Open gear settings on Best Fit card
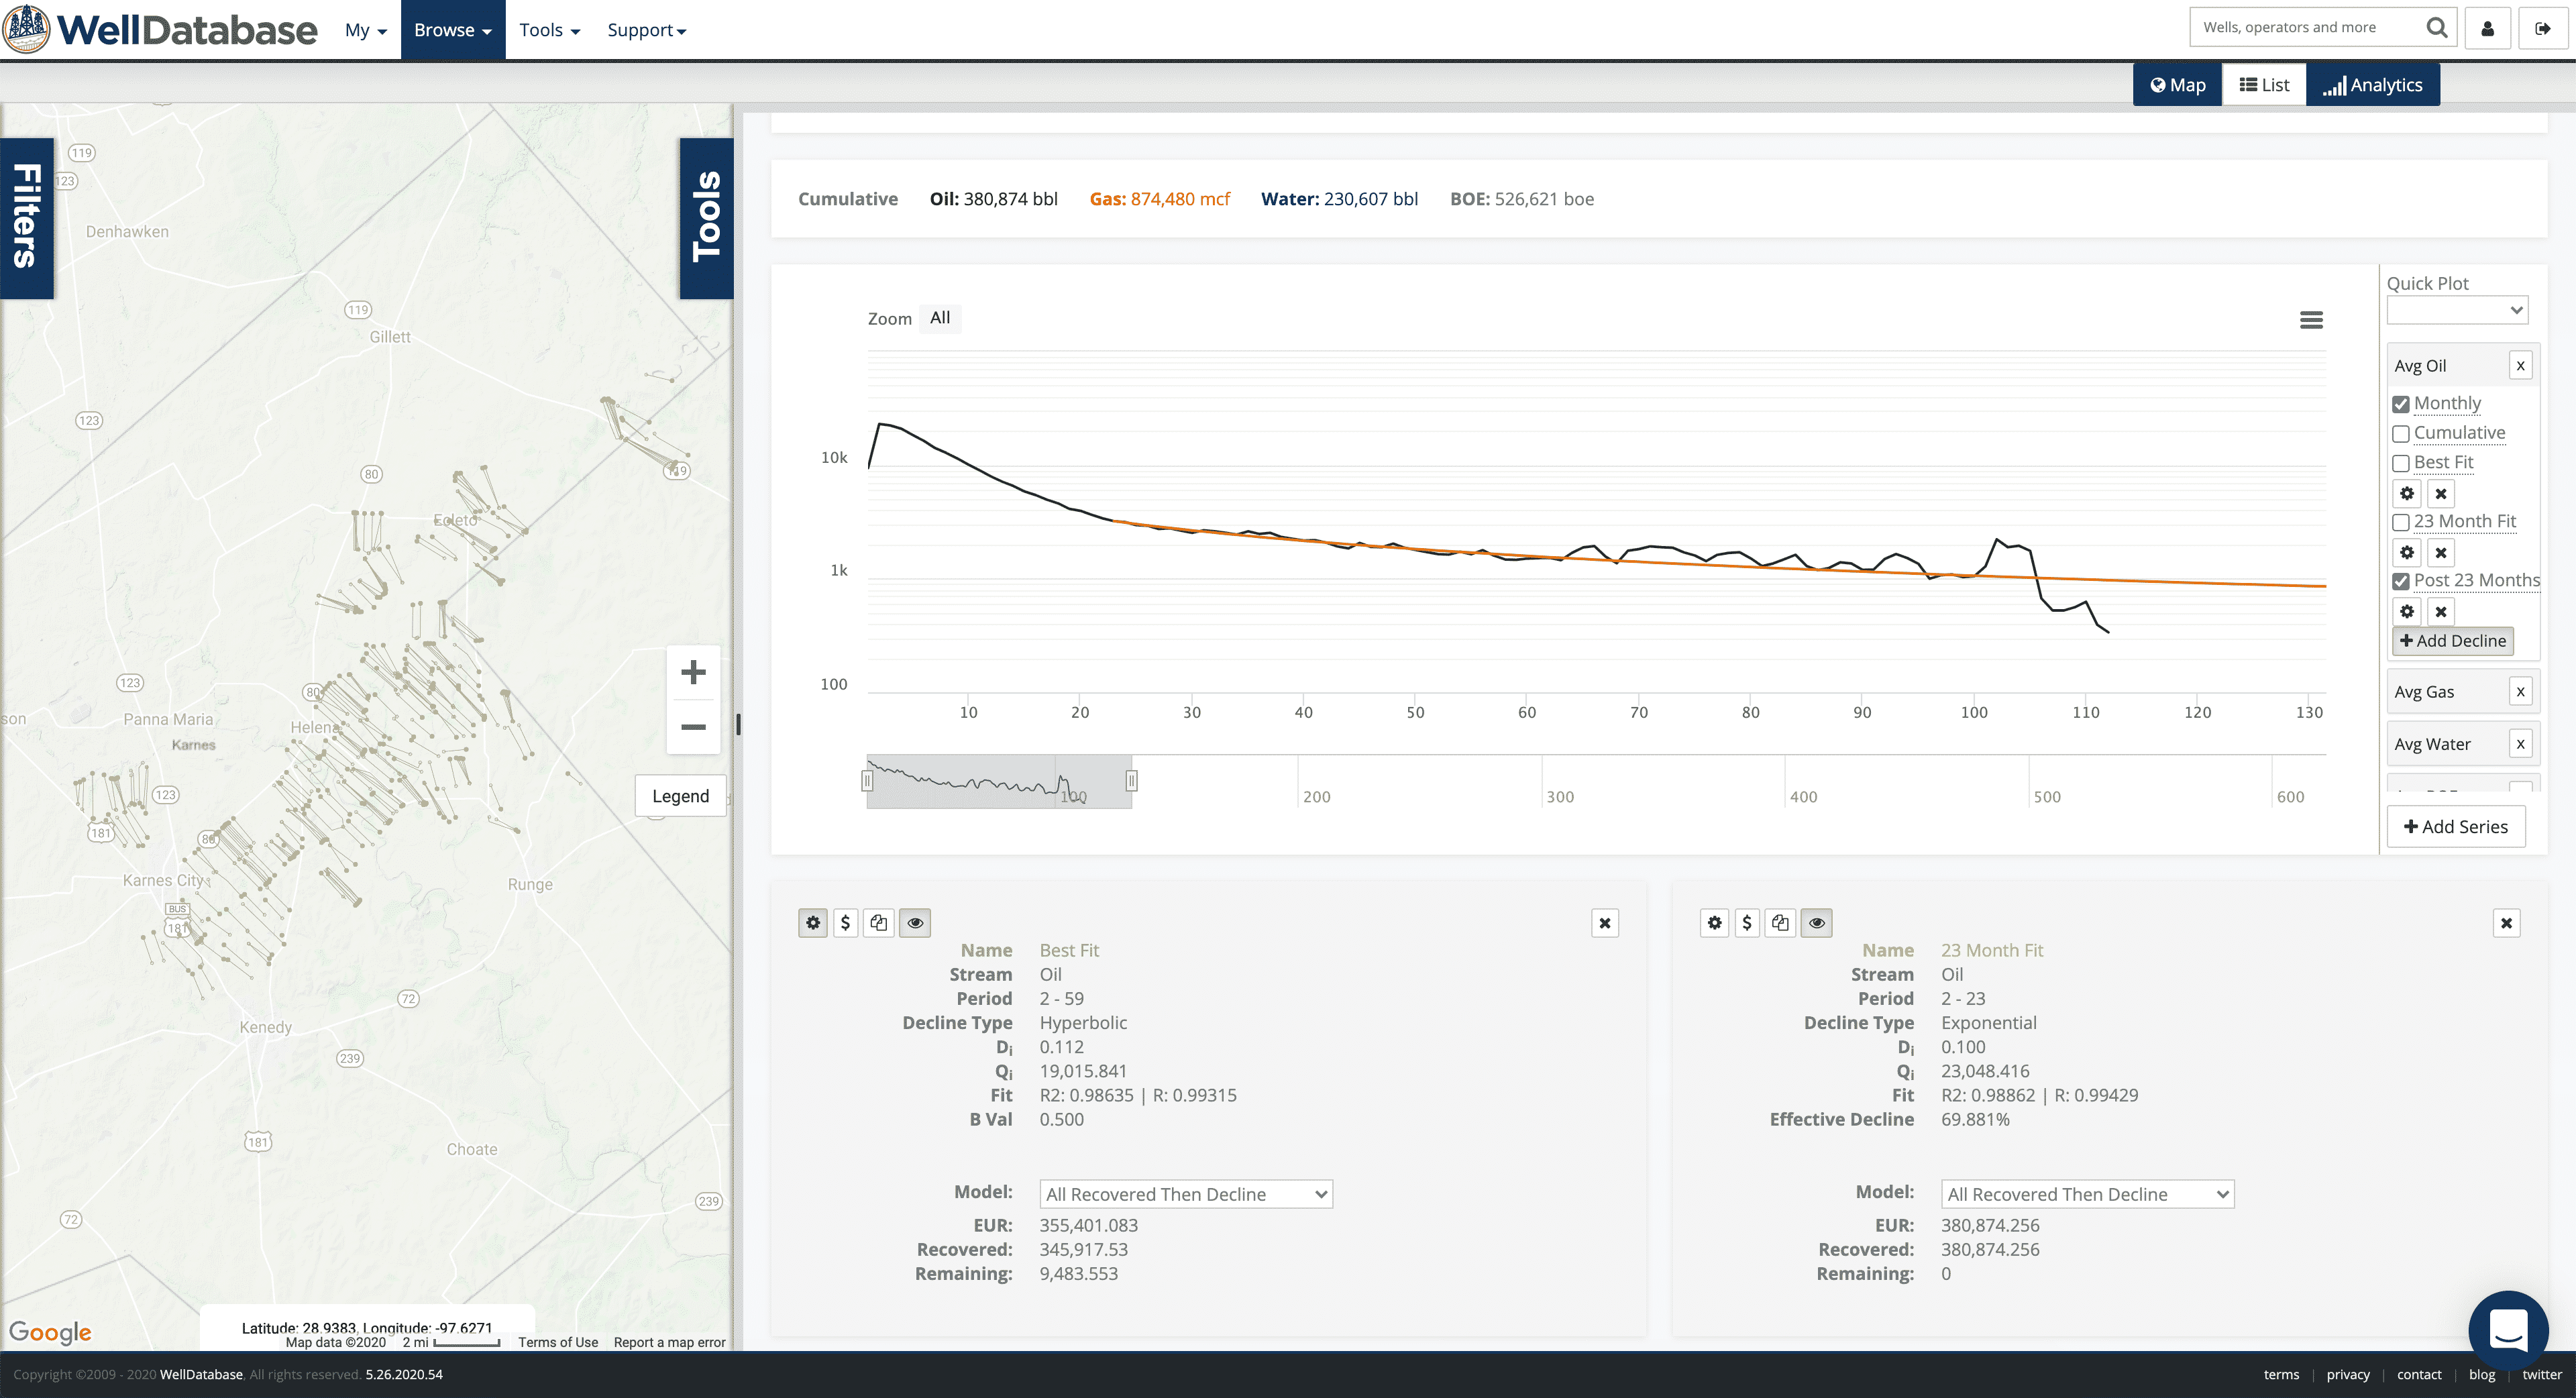Image resolution: width=2576 pixels, height=1398 pixels. tap(813, 922)
